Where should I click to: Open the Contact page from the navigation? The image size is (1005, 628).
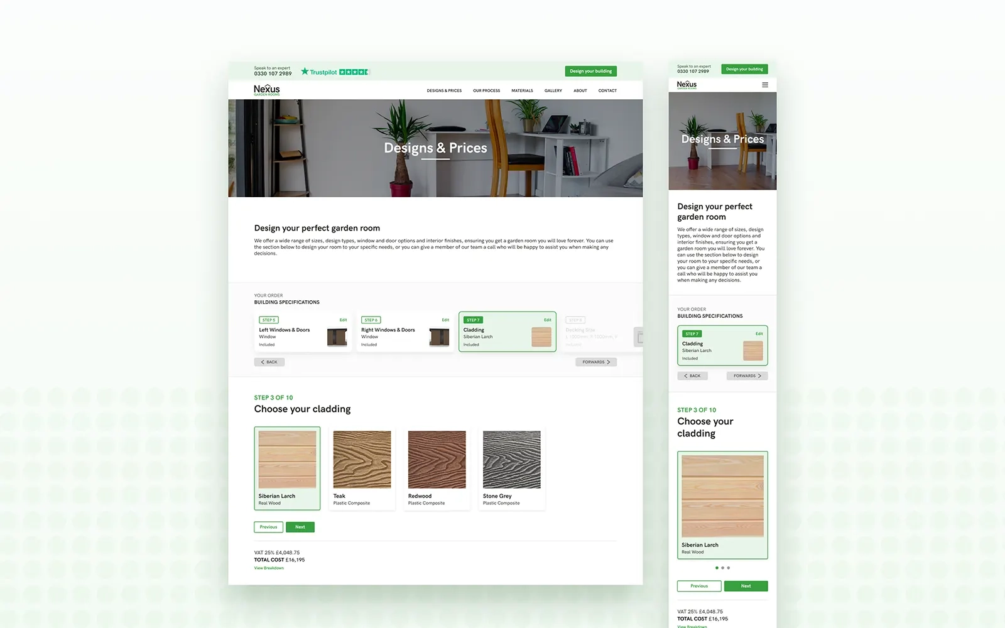[607, 90]
